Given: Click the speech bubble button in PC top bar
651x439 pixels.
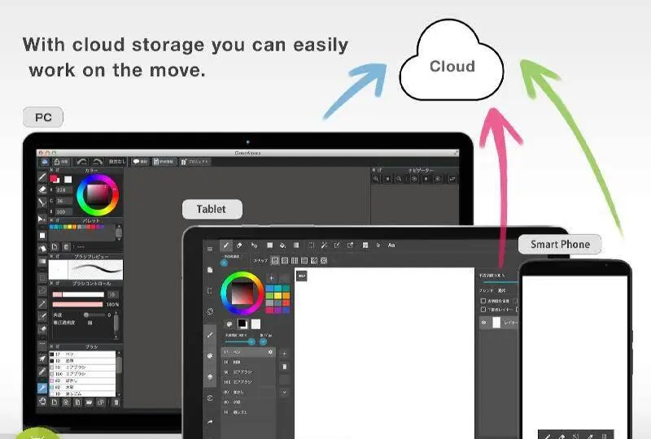Looking at the screenshot, I should 140,162.
